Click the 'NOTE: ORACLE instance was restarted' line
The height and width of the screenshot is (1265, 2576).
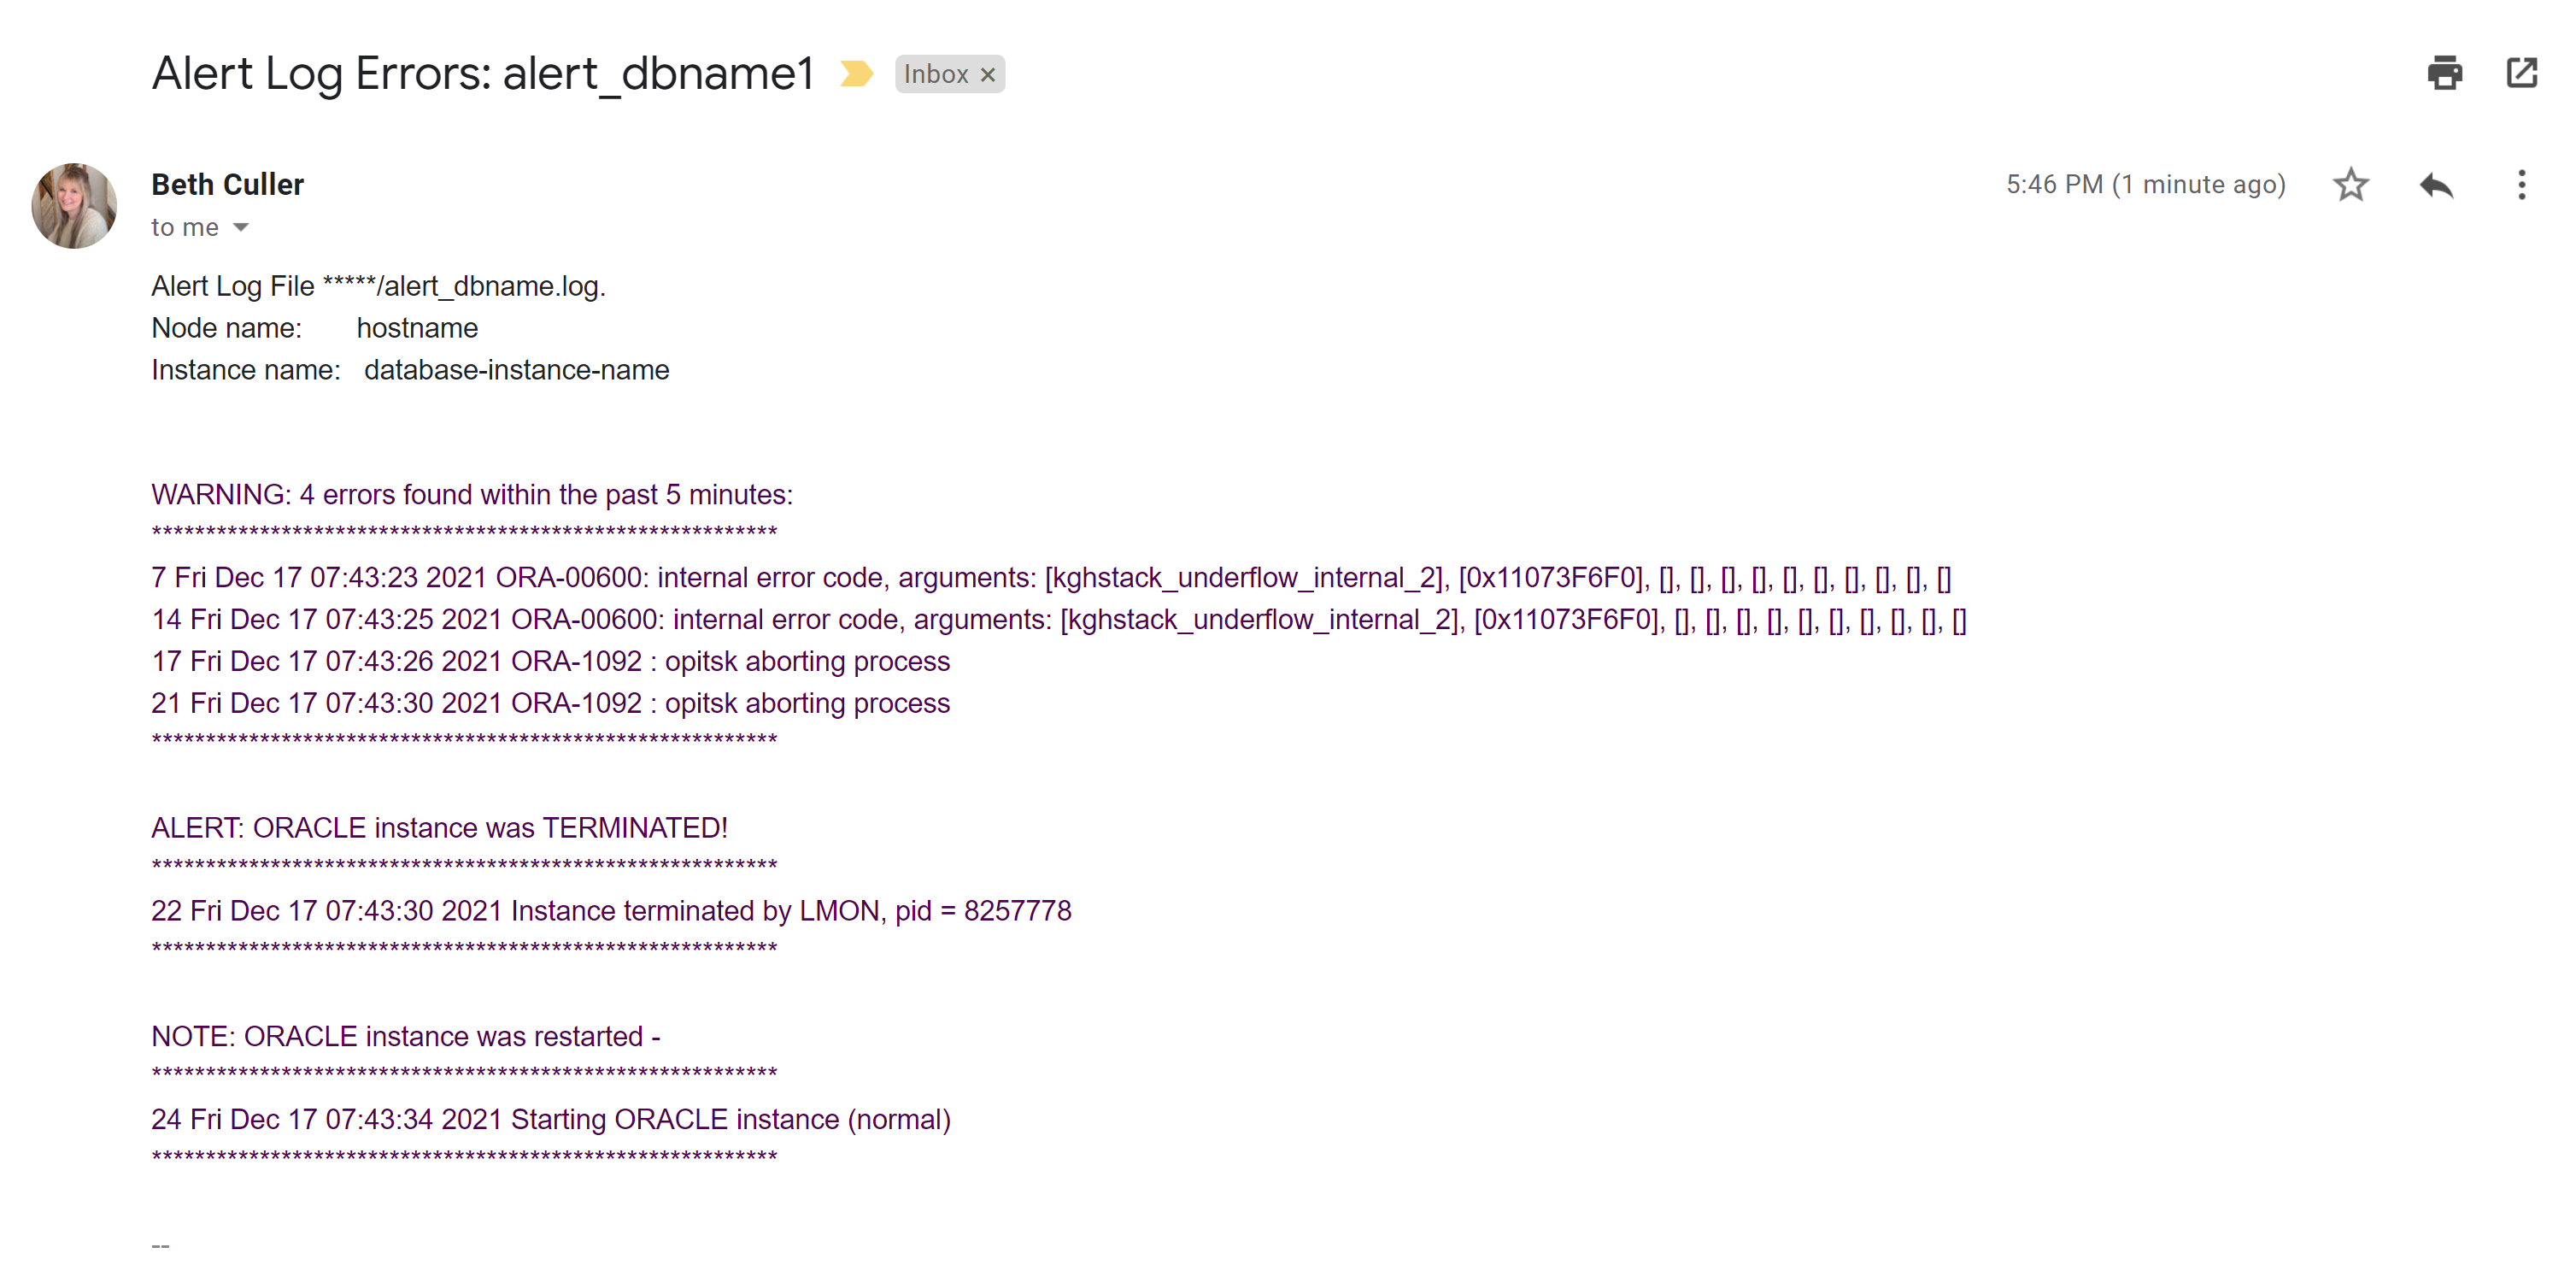(x=406, y=1036)
